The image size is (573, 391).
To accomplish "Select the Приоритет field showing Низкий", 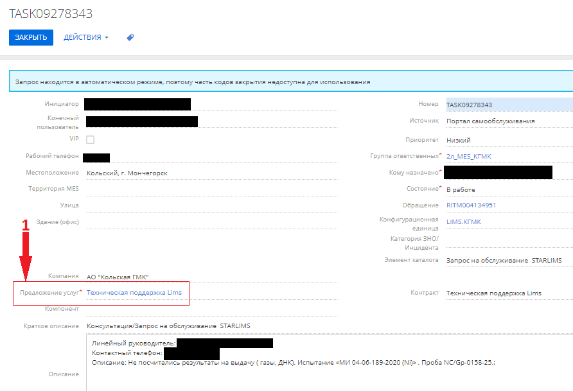I will (x=459, y=140).
